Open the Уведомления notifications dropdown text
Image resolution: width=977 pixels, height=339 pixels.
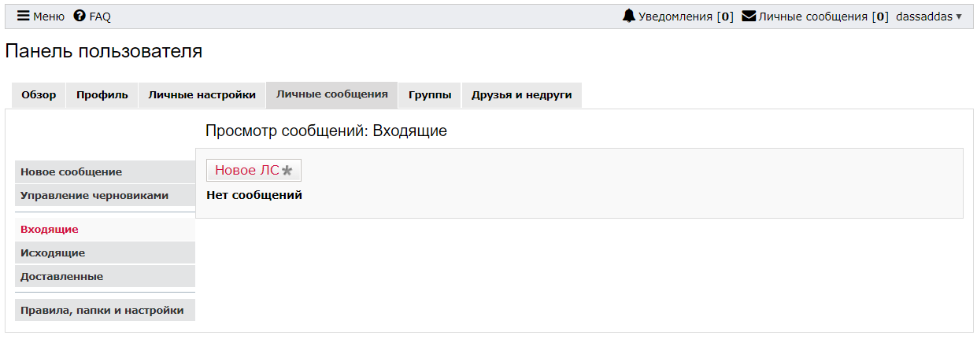(x=675, y=17)
